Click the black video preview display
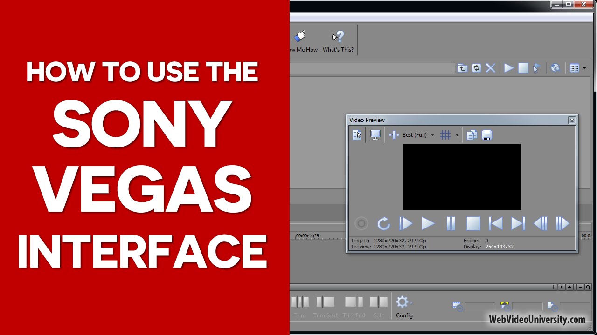Image resolution: width=597 pixels, height=335 pixels. pyautogui.click(x=462, y=177)
